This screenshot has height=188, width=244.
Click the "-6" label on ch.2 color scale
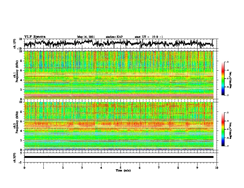(227, 138)
